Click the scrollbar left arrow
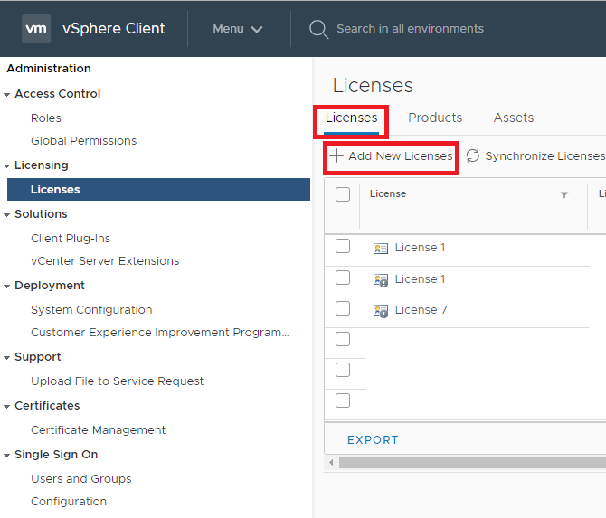 [331, 462]
